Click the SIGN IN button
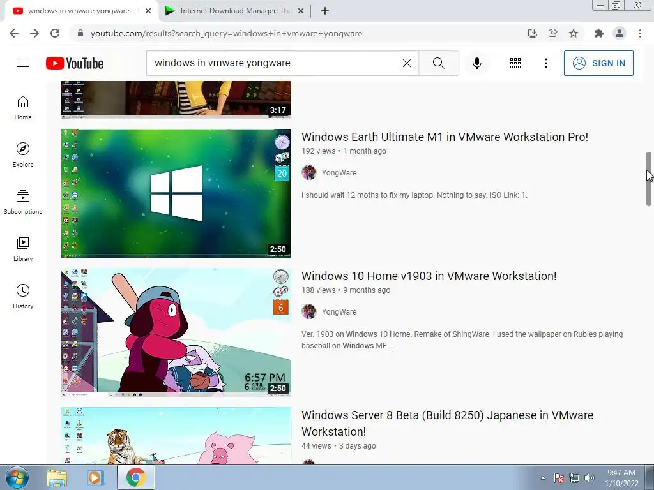The height and width of the screenshot is (490, 654). click(x=598, y=63)
